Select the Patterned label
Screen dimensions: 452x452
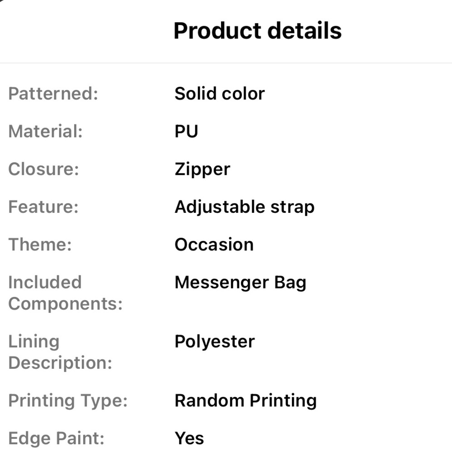point(53,94)
